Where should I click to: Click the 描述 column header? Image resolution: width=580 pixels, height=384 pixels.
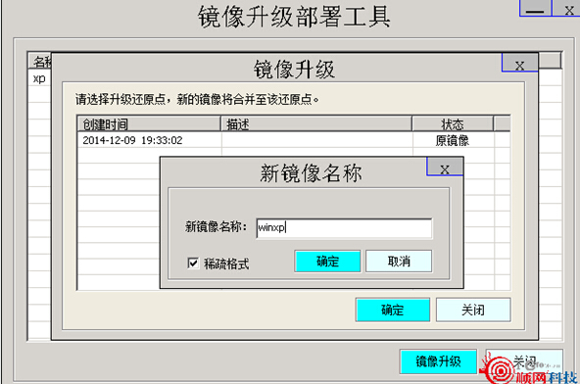[316, 124]
